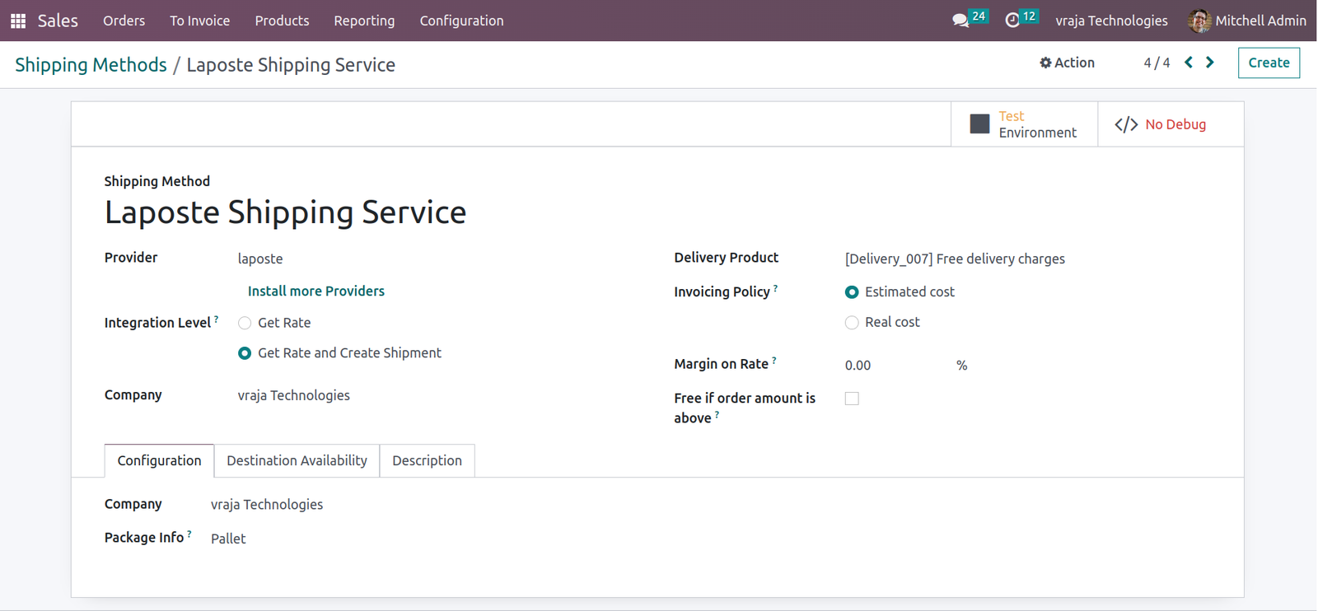Go to next record arrow

(x=1210, y=63)
